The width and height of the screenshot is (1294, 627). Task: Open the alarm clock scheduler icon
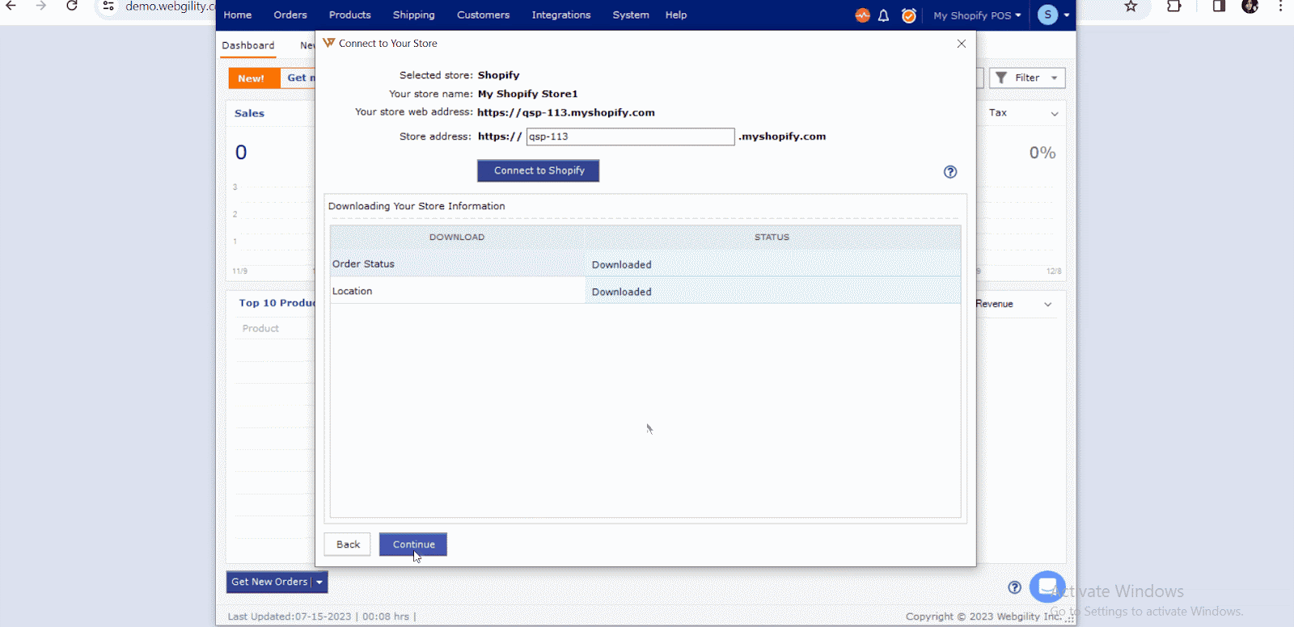(x=909, y=15)
